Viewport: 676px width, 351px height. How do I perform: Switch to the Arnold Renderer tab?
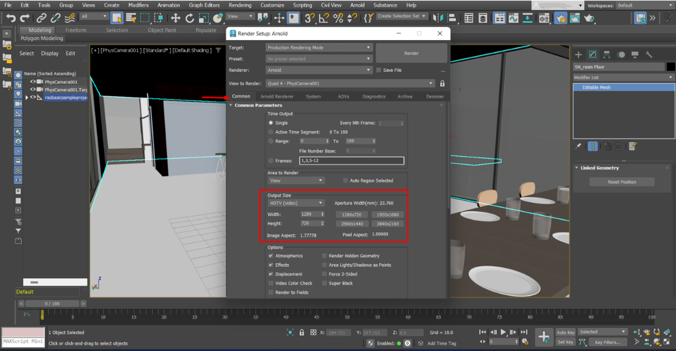(x=278, y=96)
